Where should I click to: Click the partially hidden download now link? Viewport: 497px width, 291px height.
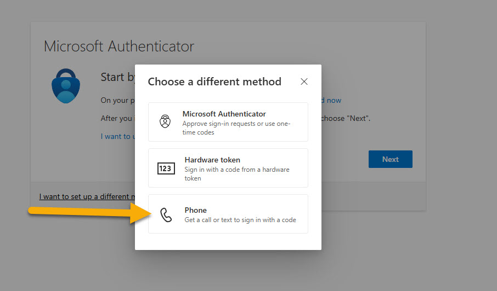tap(331, 100)
